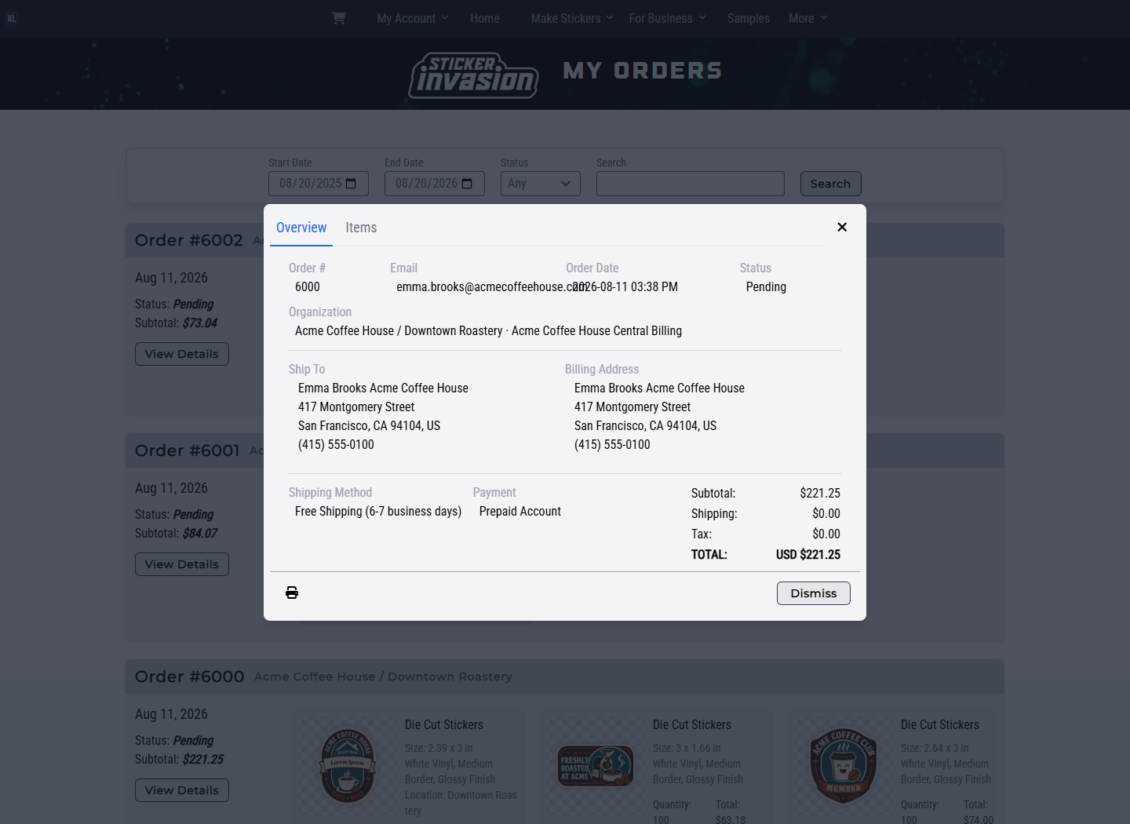
Task: Expand the Make Stickers menu
Action: tap(572, 18)
